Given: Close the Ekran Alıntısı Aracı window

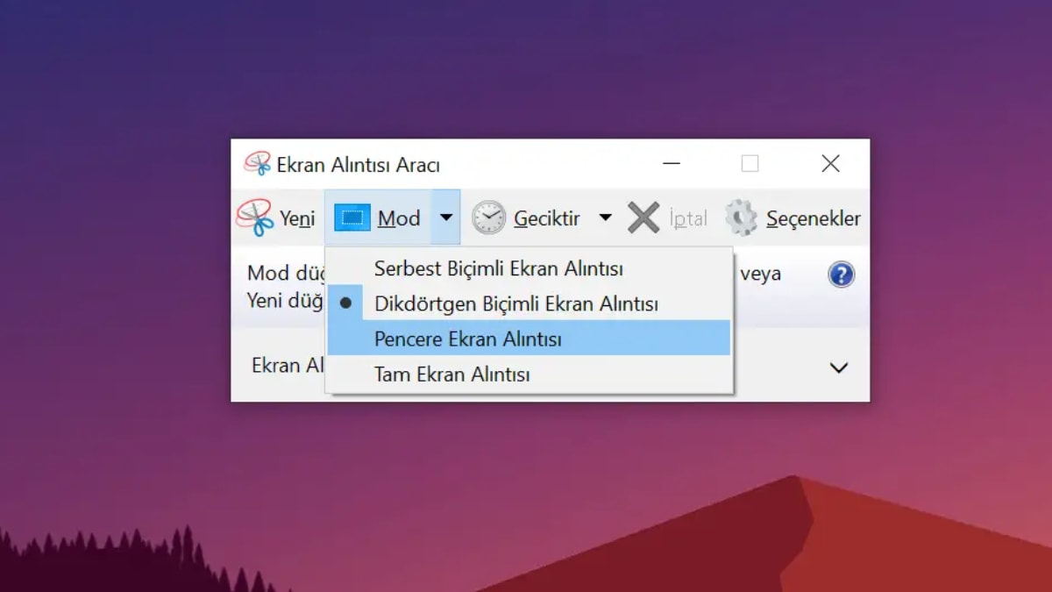Looking at the screenshot, I should (830, 164).
